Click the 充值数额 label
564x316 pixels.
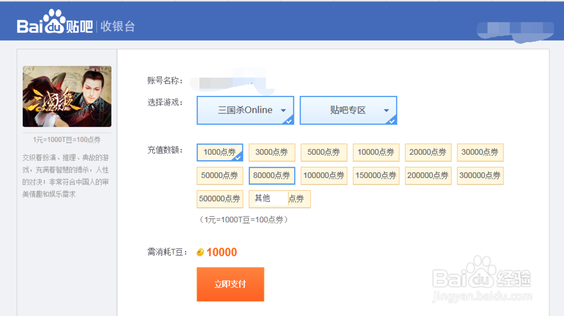[x=165, y=150]
